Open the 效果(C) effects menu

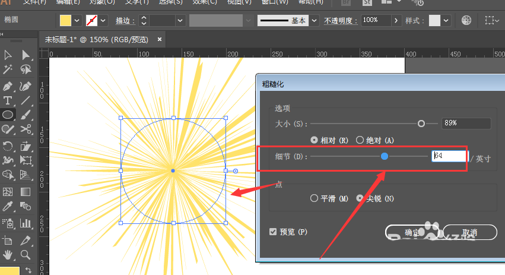click(205, 2)
